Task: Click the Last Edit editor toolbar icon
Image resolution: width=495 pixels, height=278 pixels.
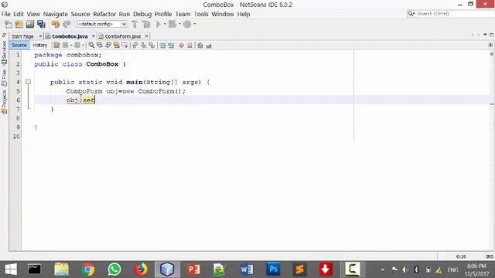Action: coord(56,46)
